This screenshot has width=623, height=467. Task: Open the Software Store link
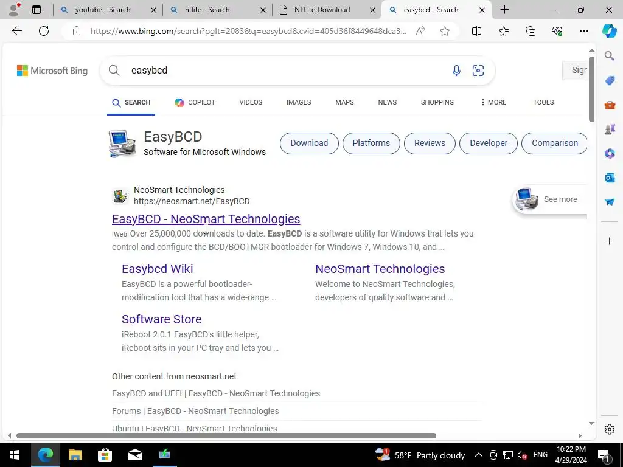click(x=162, y=319)
